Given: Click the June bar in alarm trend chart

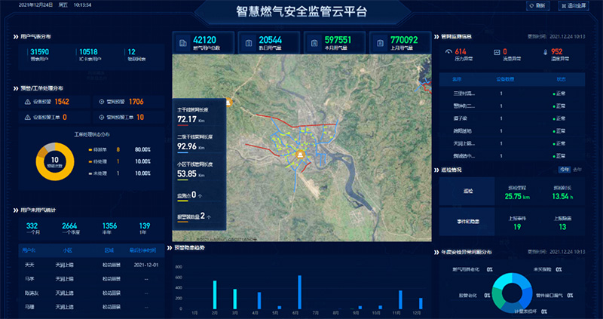Looking at the screenshot, I should click(x=299, y=292).
